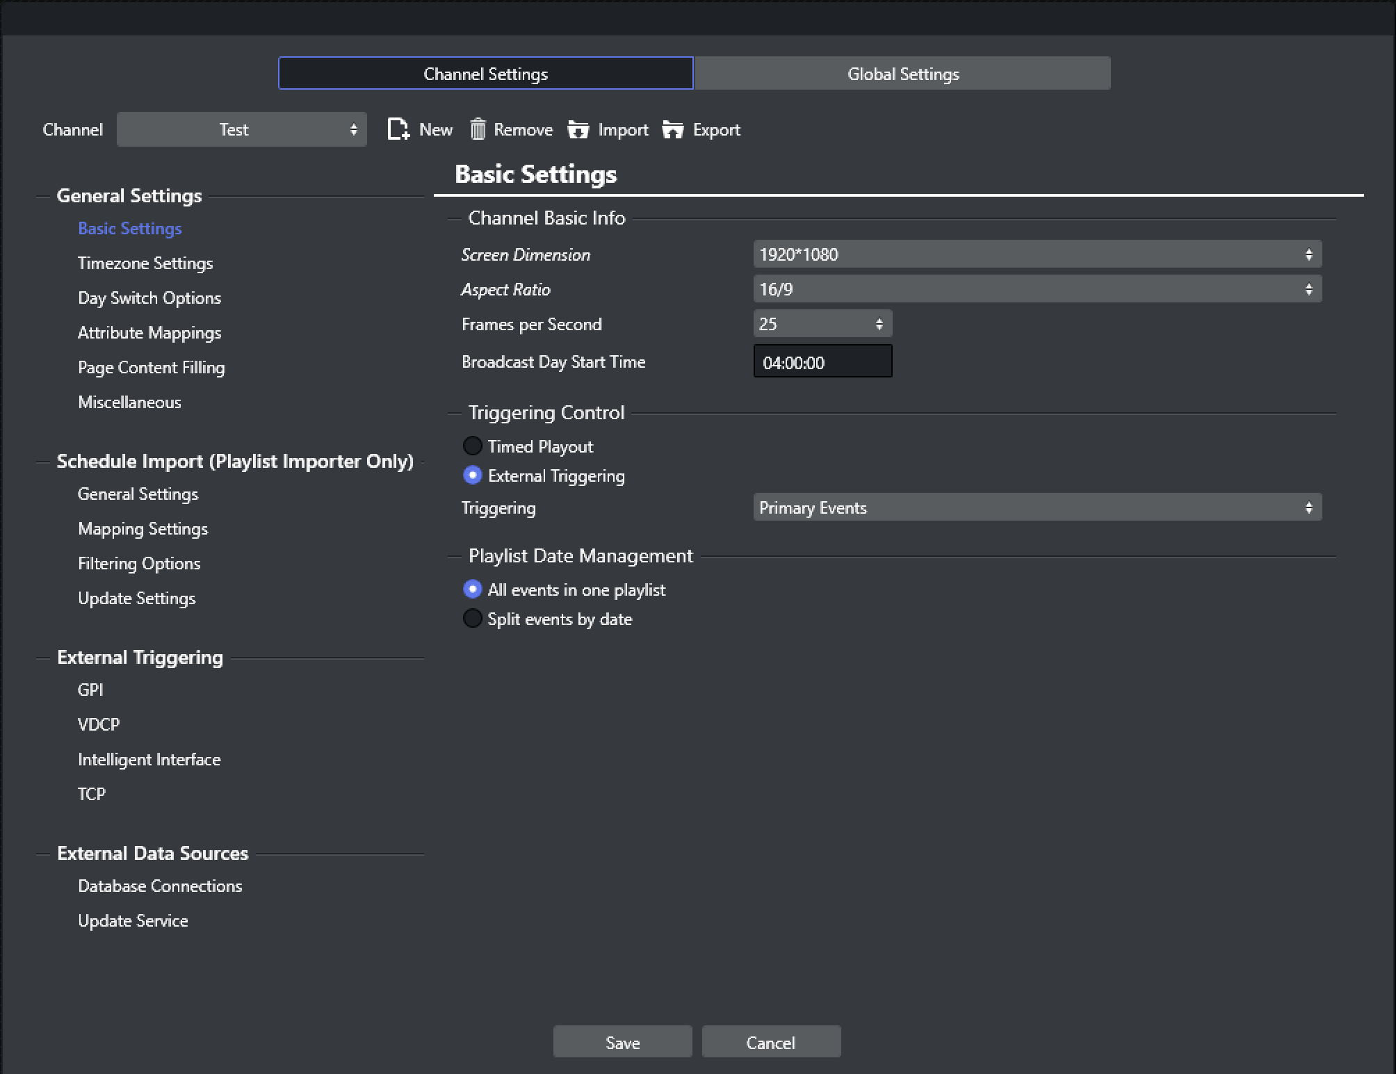Navigate to Database Connections
The height and width of the screenshot is (1074, 1396).
click(159, 886)
